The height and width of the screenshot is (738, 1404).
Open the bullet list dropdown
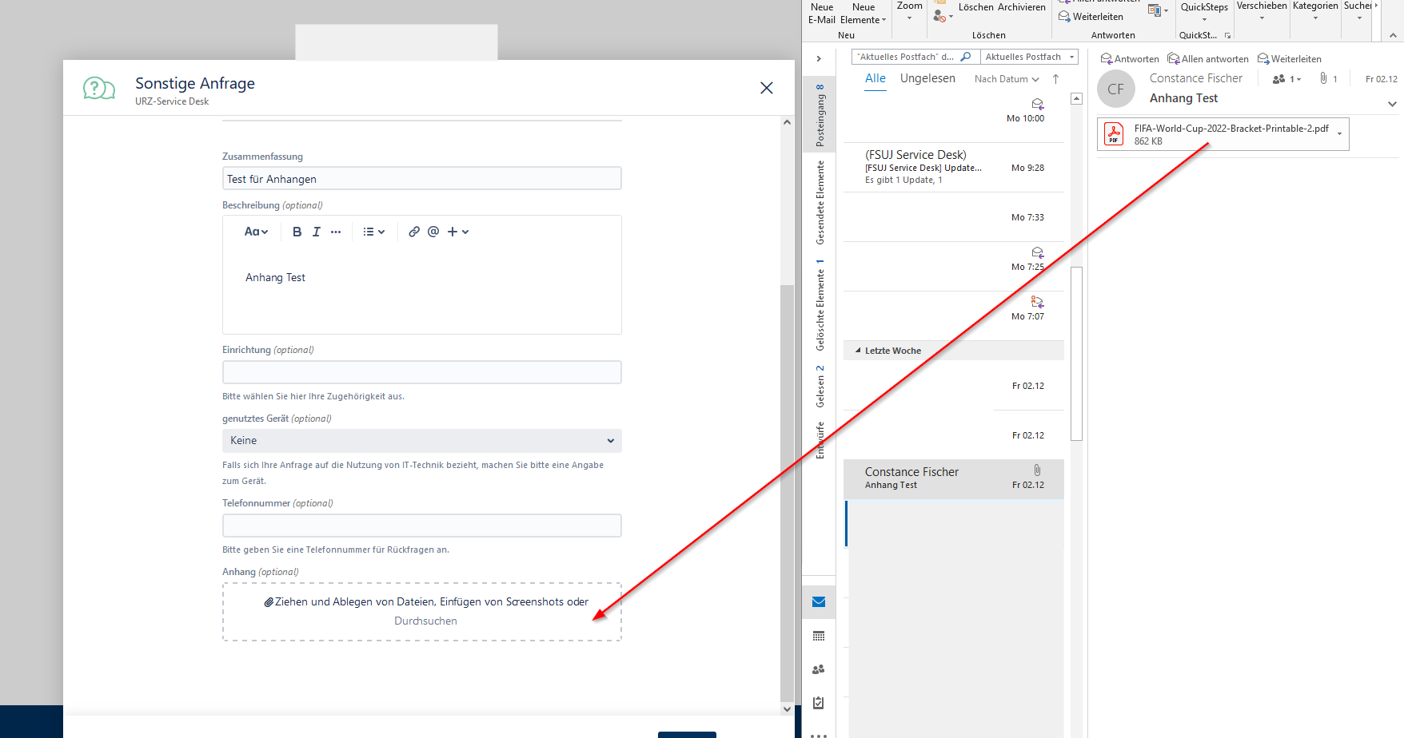pyautogui.click(x=373, y=232)
